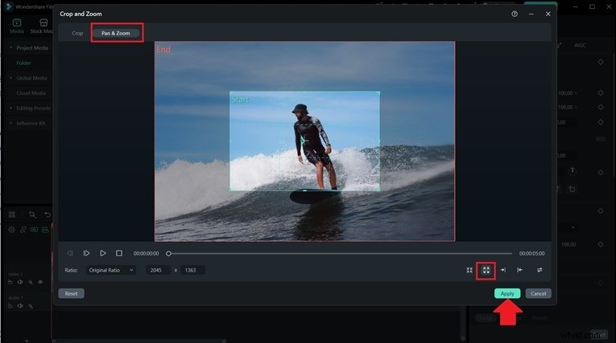This screenshot has height=343, width=616.
Task: Click the pan right arrow icon
Action: click(503, 270)
